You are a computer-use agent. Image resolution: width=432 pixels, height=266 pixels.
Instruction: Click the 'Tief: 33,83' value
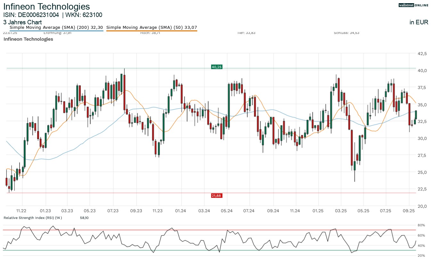pos(246,33)
